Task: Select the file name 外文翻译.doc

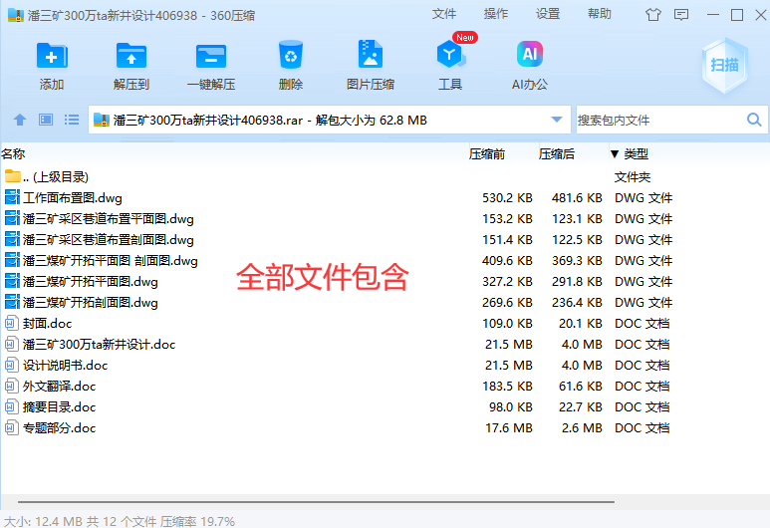Action: coord(60,387)
